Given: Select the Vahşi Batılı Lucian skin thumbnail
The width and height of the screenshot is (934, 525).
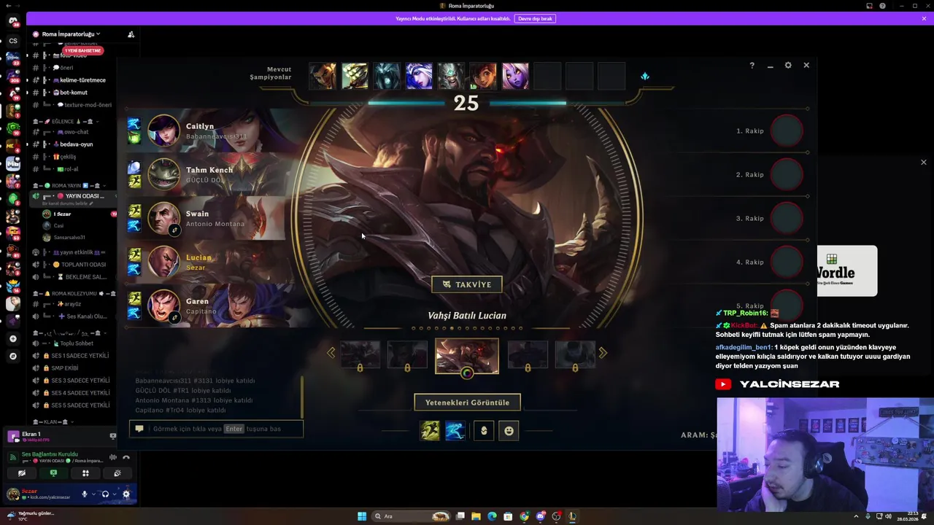Looking at the screenshot, I should (467, 355).
